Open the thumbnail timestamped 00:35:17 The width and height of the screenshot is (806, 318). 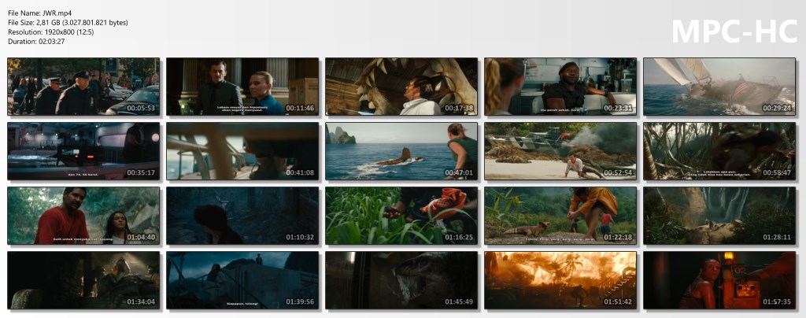pyautogui.click(x=83, y=151)
